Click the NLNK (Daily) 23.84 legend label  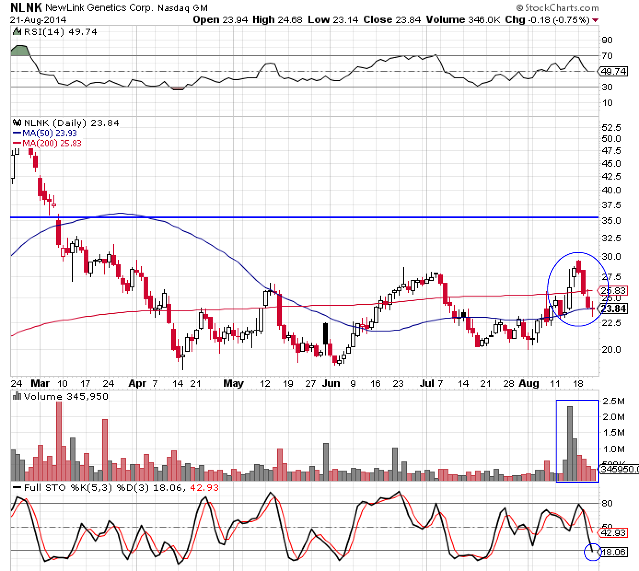(71, 123)
